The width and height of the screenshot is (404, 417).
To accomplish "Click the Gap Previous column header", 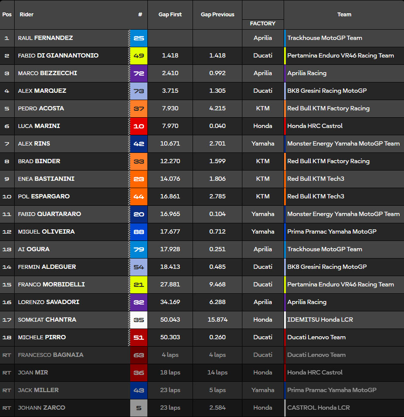I will pyautogui.click(x=217, y=15).
